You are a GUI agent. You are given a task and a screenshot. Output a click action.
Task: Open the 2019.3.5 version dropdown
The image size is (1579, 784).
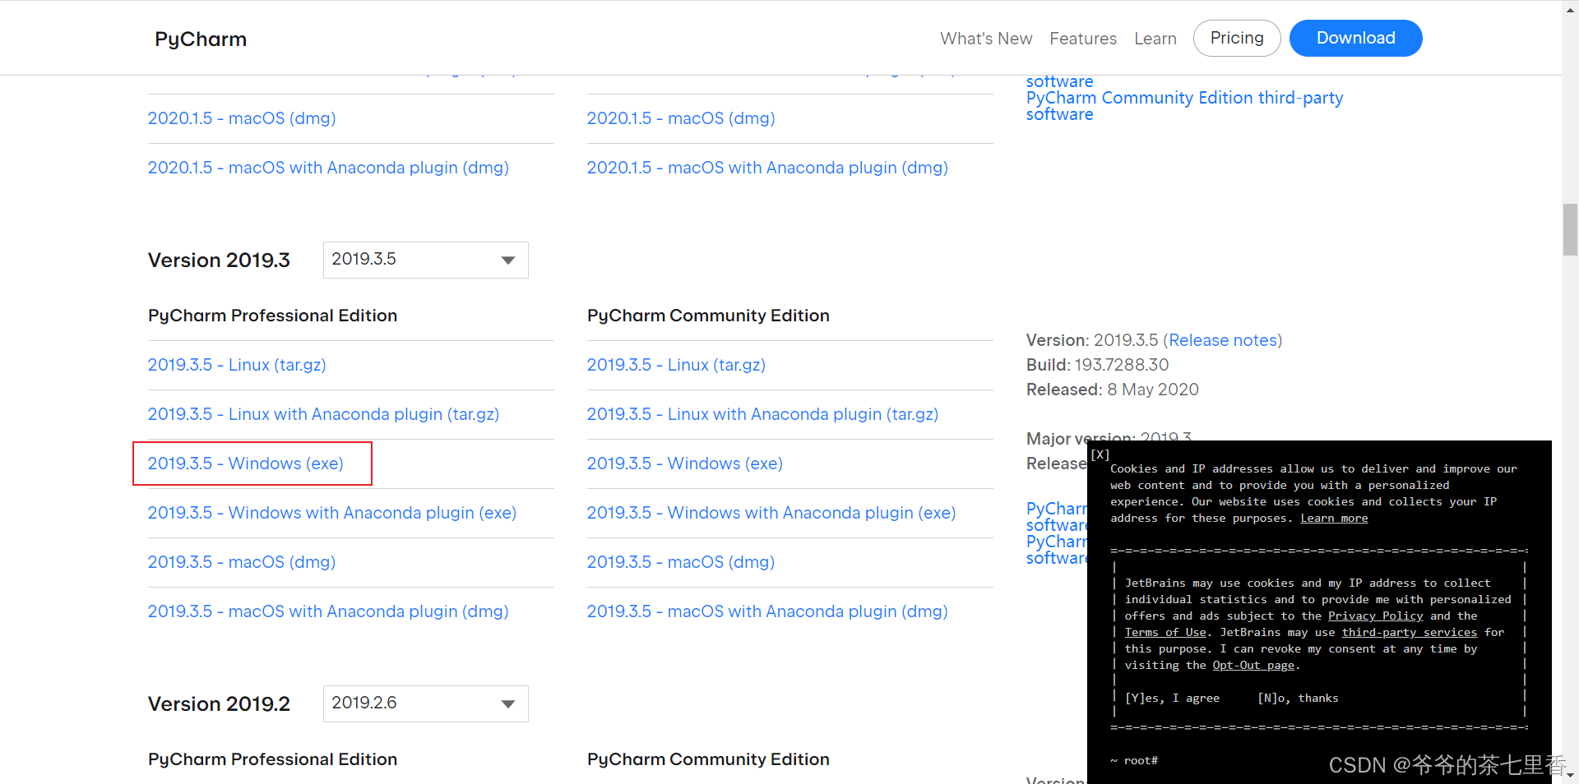(x=426, y=260)
